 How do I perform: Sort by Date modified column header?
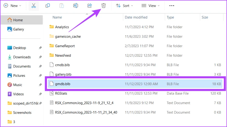pos(136,17)
